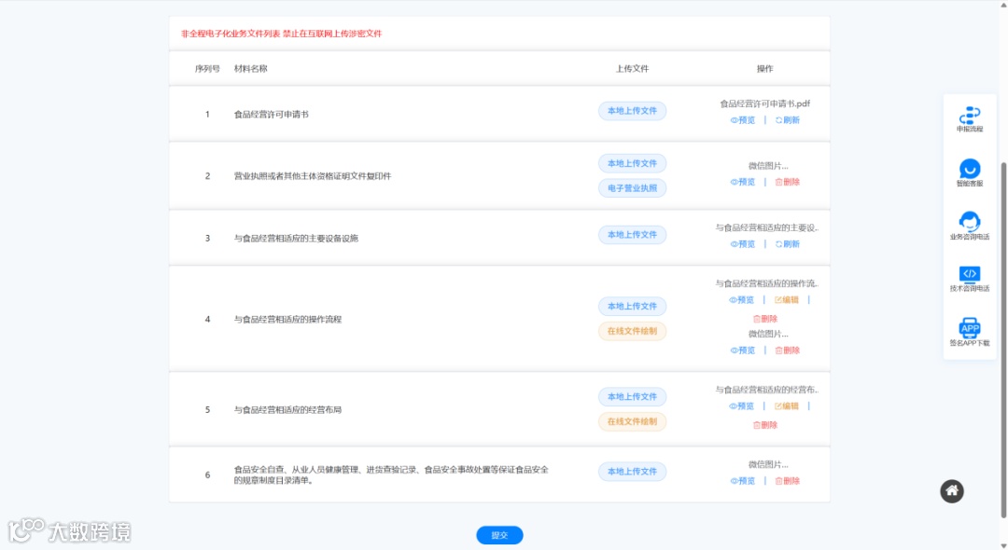
Task: Click material name 营业执照或者其他主体资格证明文件复印件
Action: [313, 176]
